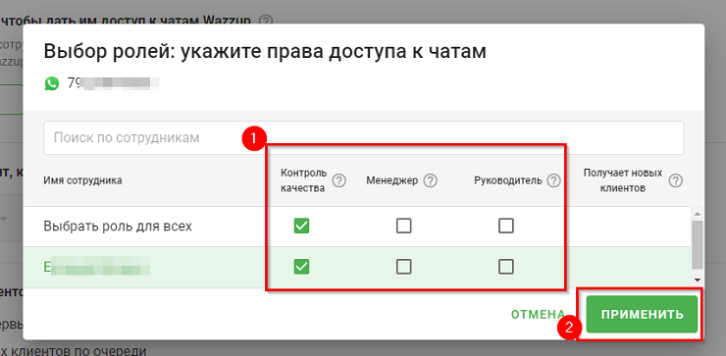Open help icon next to Руководитель
The image size is (726, 356).
point(553,180)
